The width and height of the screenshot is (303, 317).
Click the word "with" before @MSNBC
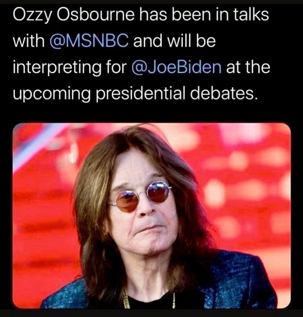(x=29, y=41)
